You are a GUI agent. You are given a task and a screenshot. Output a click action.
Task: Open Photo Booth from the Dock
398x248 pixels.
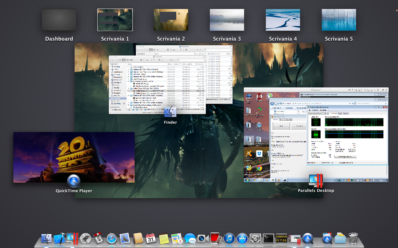point(216,238)
